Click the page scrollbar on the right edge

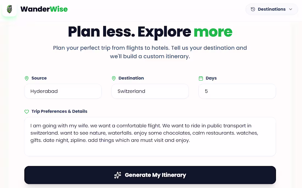coord(301,82)
